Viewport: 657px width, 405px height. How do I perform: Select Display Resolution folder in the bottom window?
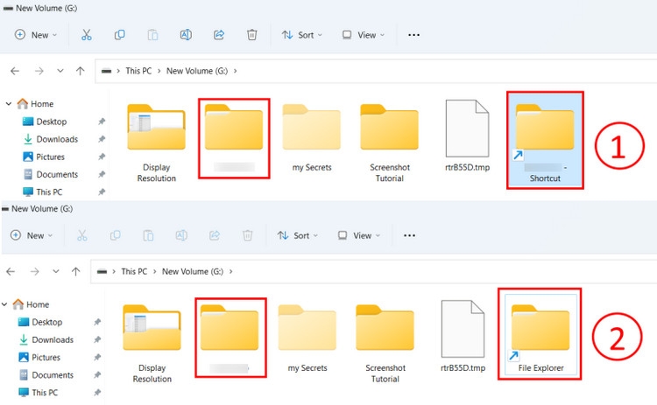[x=152, y=344]
